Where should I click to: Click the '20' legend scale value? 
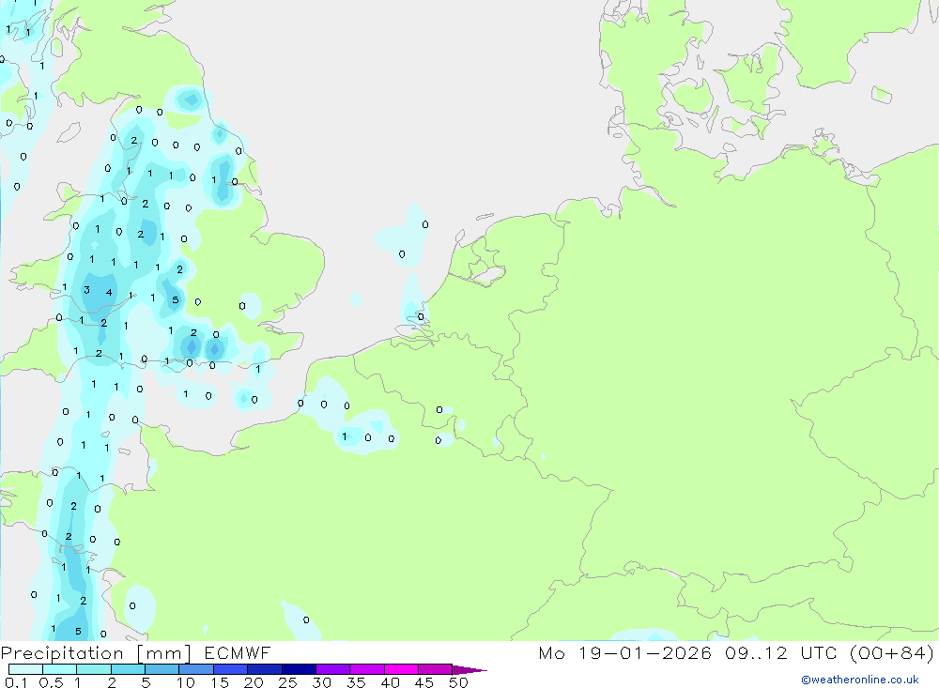pos(254,682)
